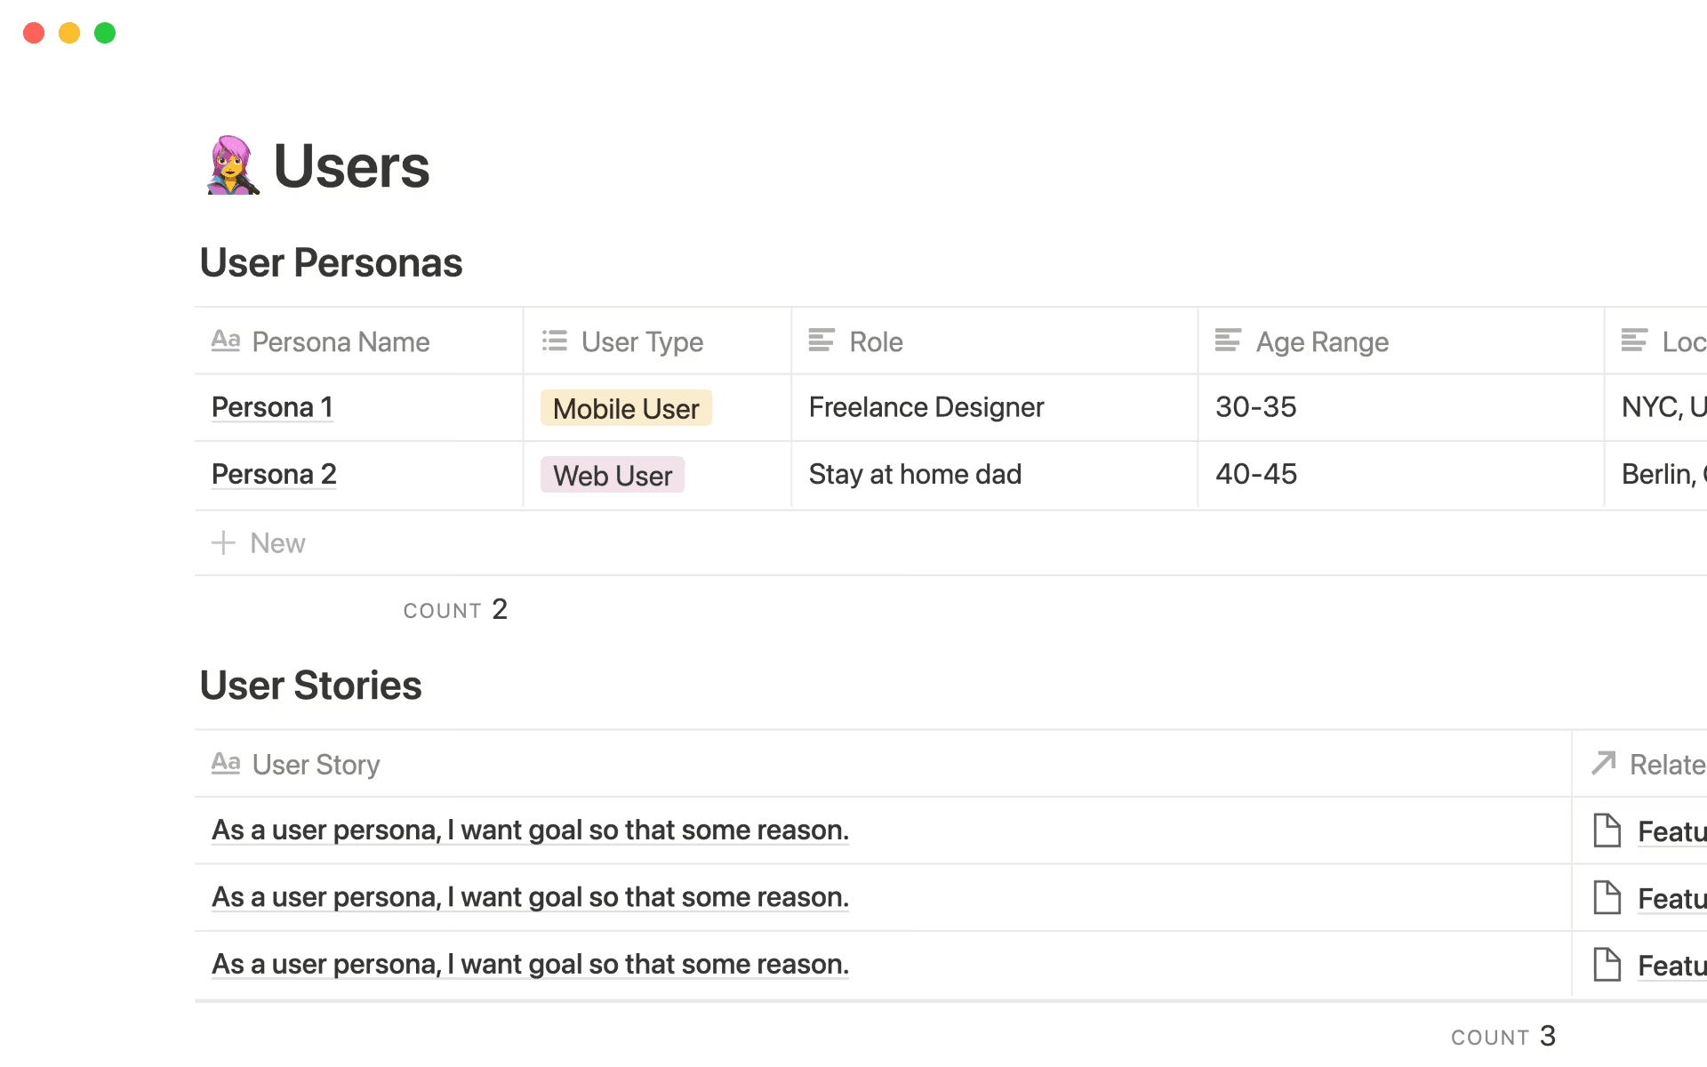Image resolution: width=1707 pixels, height=1067 pixels.
Task: Open the Mobile User tag for Persona 1
Action: [625, 408]
